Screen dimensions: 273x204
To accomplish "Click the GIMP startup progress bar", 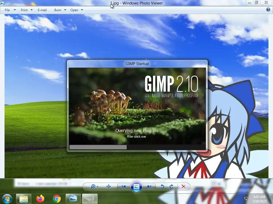I will 137,147.
